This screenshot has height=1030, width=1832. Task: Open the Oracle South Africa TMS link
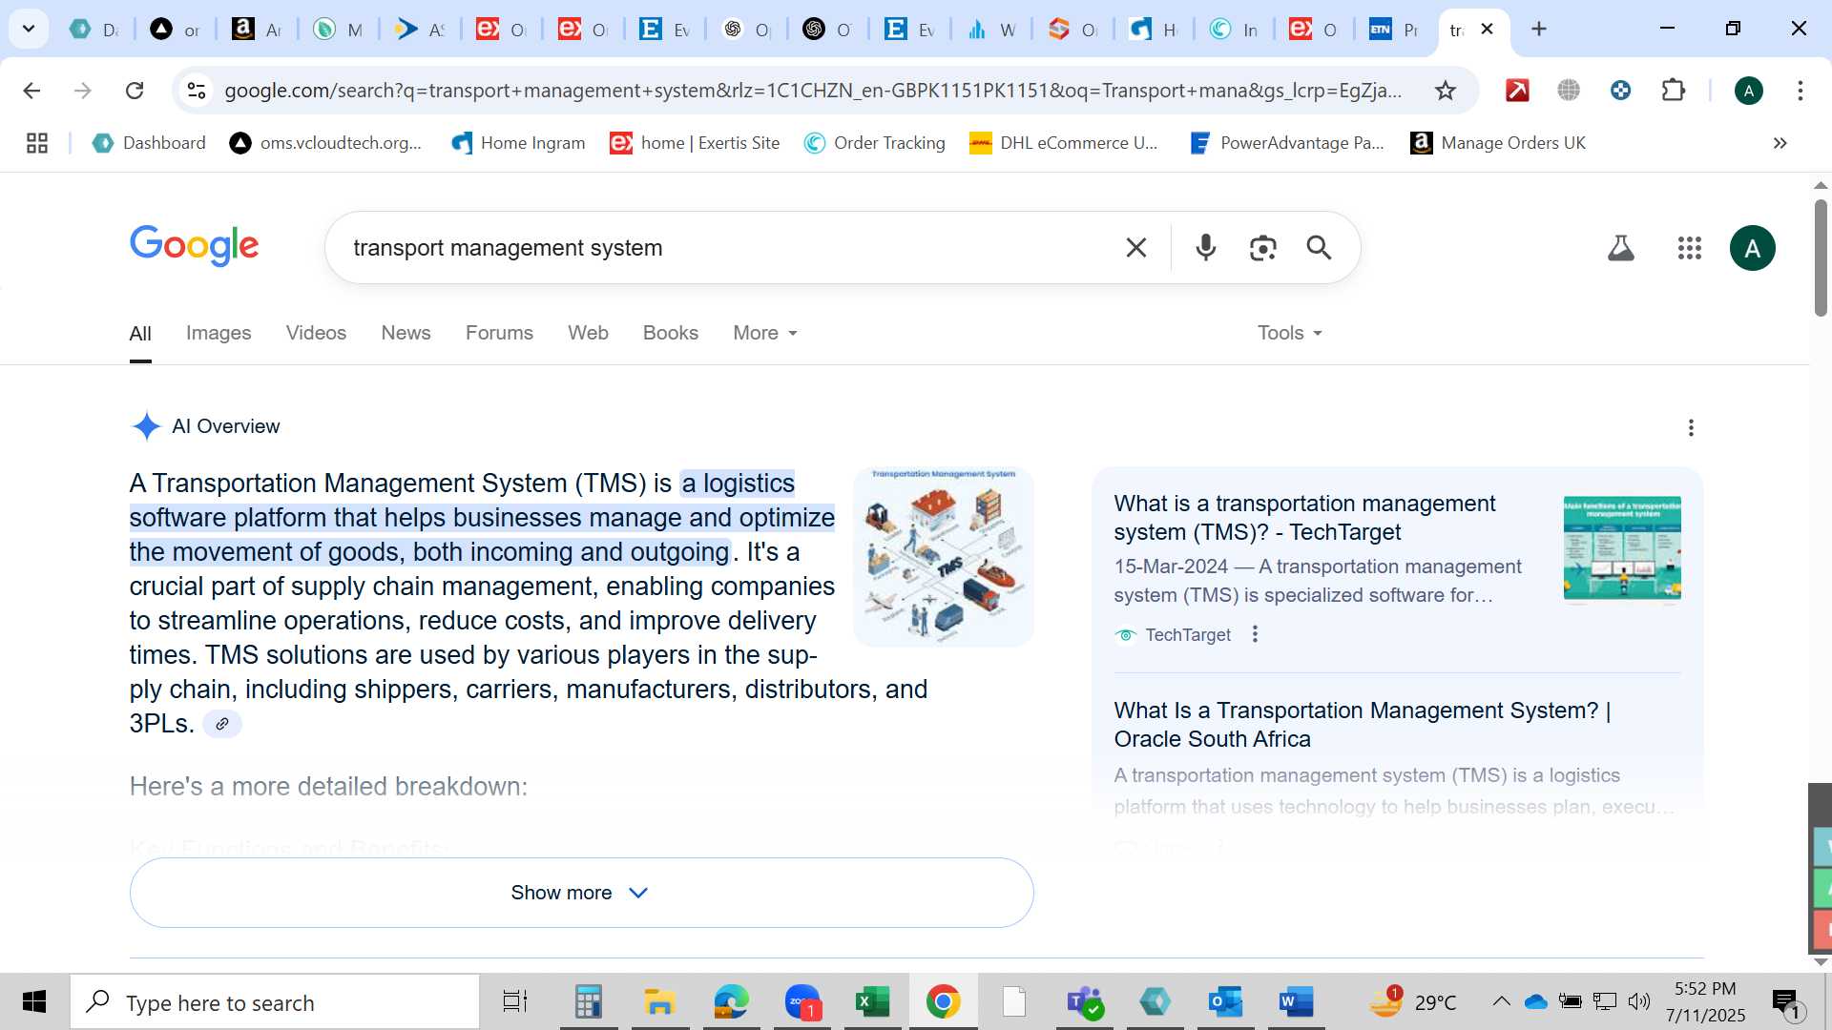[1362, 725]
